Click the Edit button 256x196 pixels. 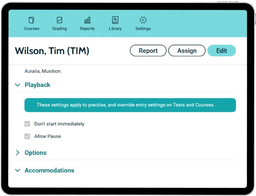point(221,51)
